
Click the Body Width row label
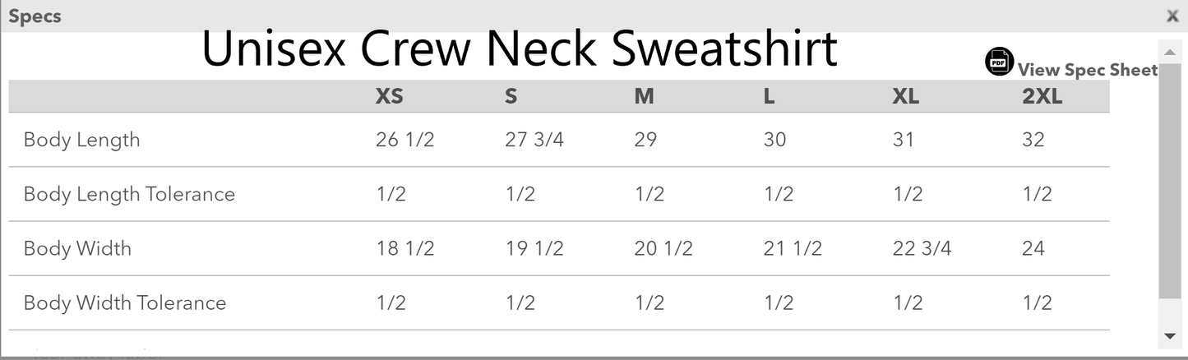click(x=77, y=248)
